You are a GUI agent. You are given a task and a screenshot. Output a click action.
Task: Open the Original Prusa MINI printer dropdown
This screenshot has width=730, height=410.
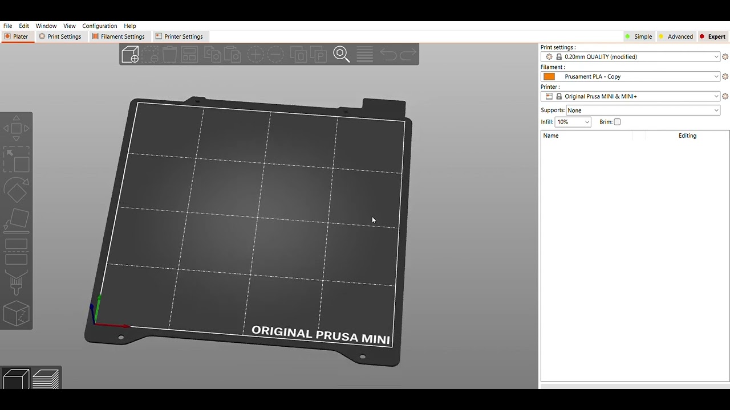630,96
